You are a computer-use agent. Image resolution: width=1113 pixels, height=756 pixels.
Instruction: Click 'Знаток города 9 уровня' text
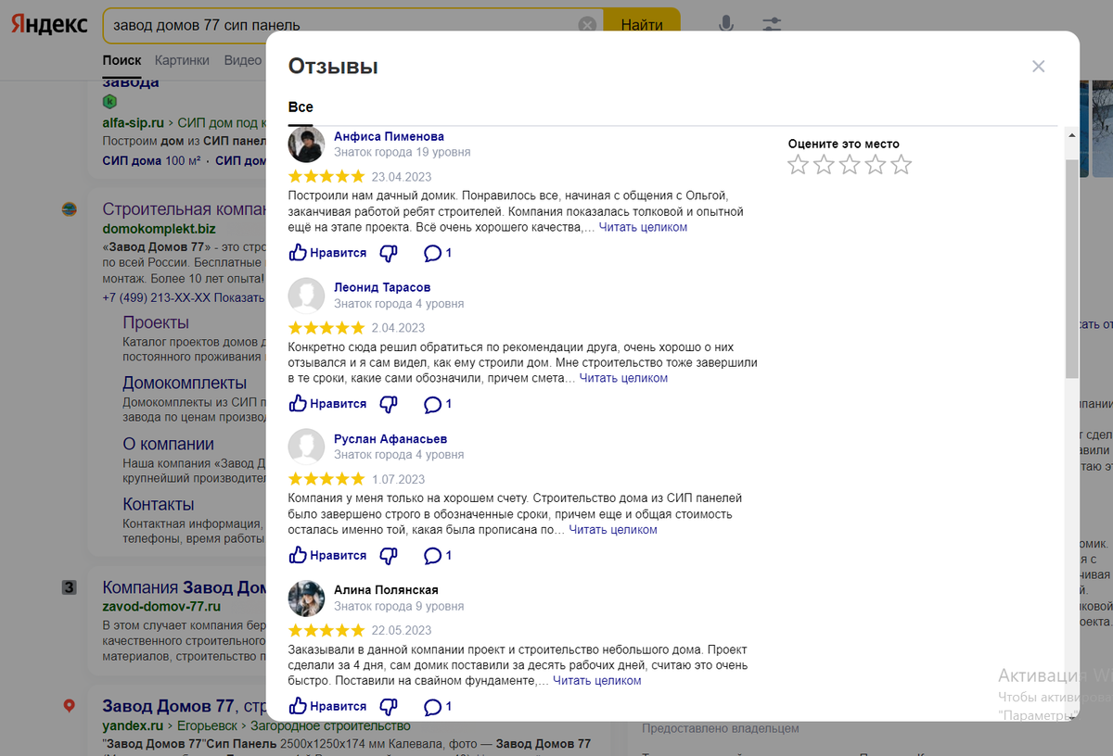(399, 606)
